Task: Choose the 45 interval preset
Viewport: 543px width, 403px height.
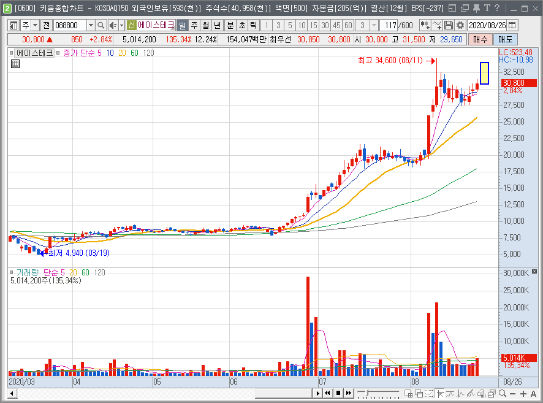Action: [336, 25]
